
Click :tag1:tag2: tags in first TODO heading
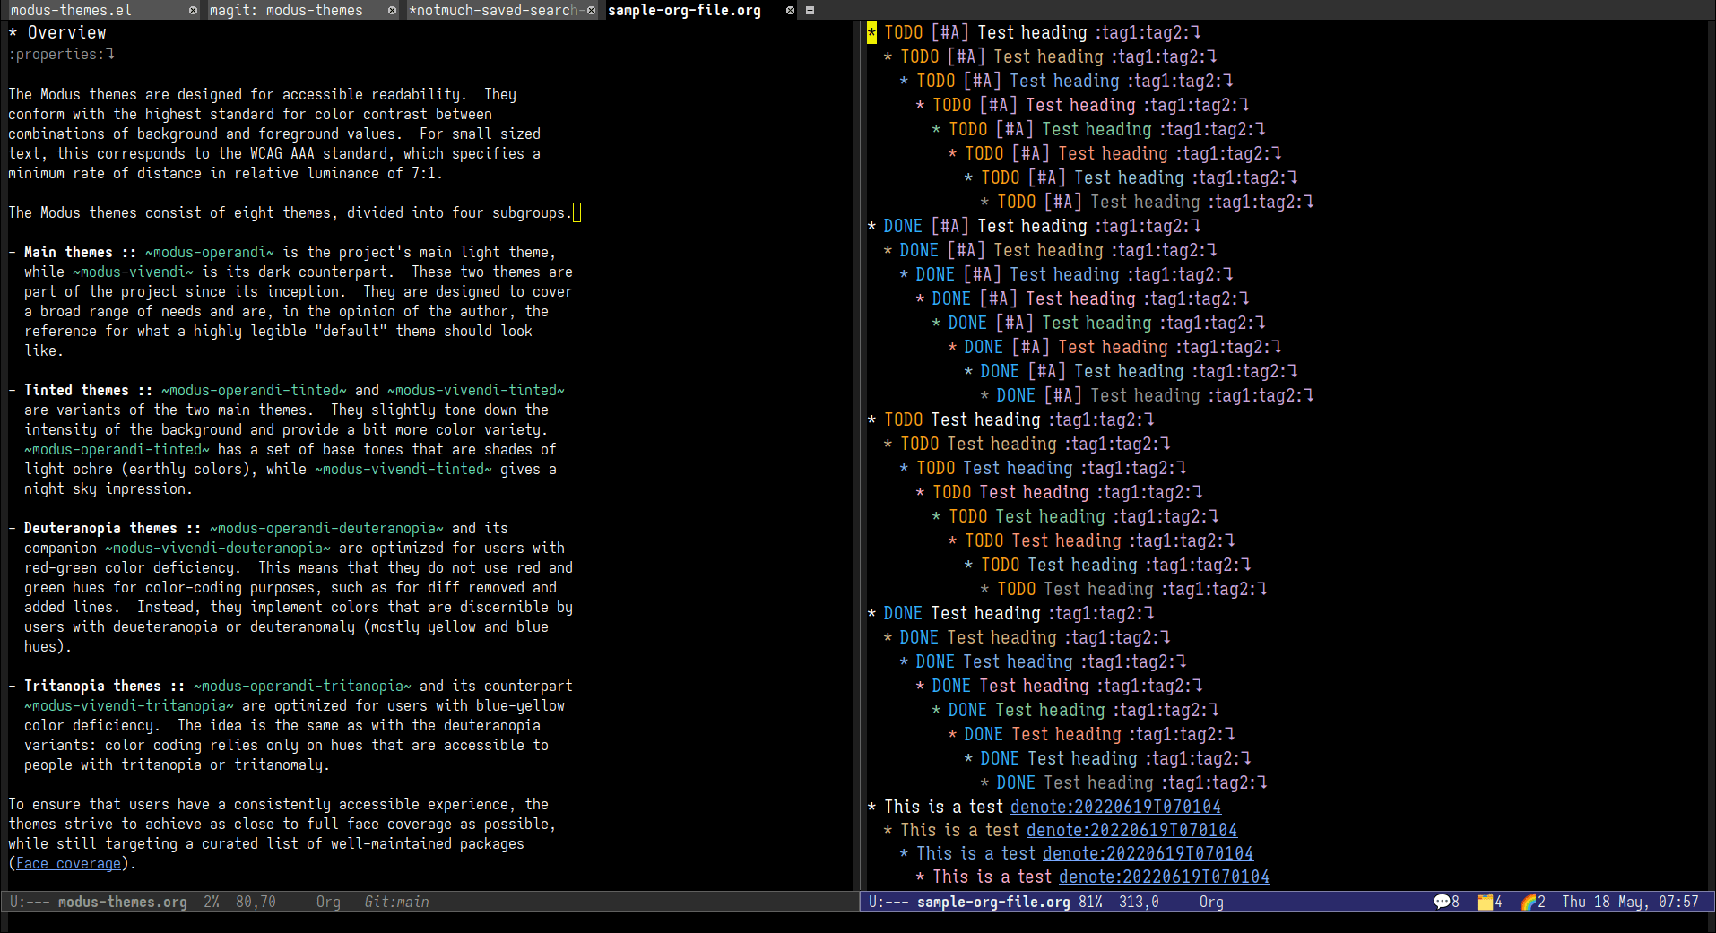click(x=1143, y=32)
